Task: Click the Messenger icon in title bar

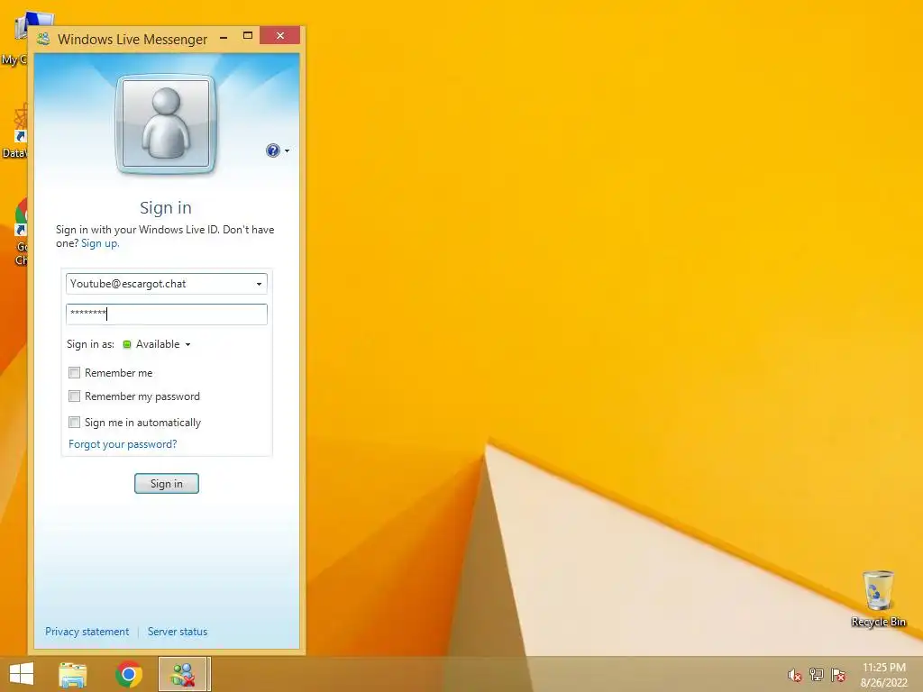Action: point(43,40)
